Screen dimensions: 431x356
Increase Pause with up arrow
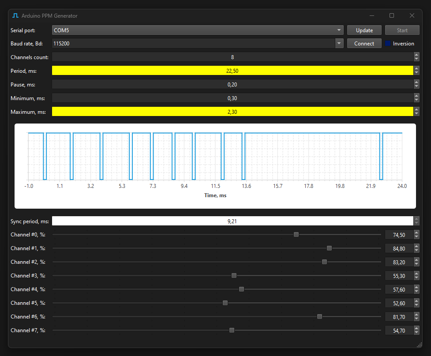tap(416, 82)
